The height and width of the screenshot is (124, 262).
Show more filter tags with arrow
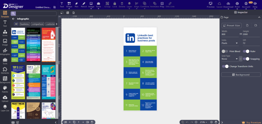[x=57, y=24]
